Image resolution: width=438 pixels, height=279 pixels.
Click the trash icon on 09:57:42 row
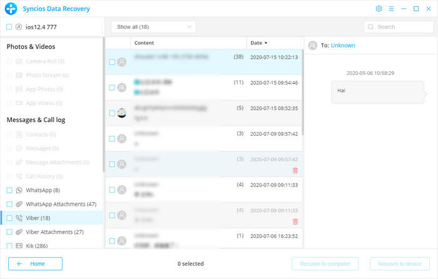coord(295,170)
